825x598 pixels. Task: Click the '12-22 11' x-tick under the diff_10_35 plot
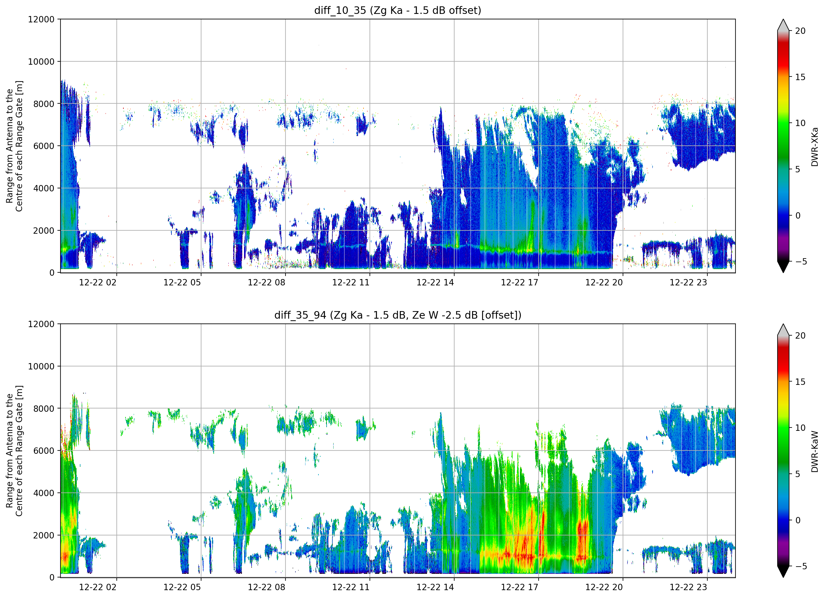point(351,282)
